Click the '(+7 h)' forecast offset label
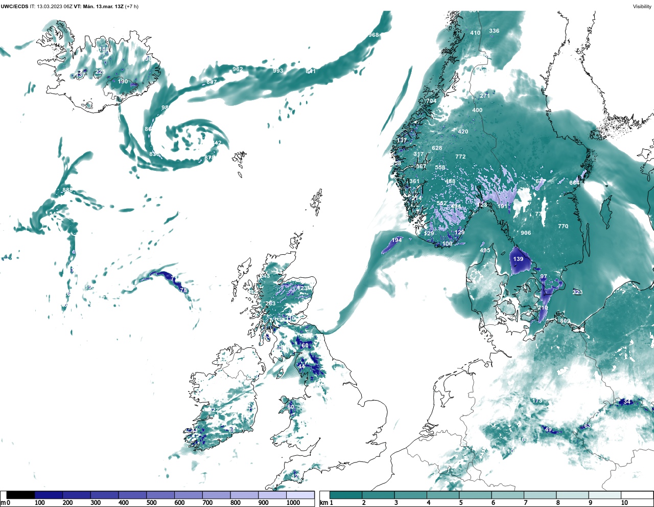This screenshot has width=654, height=507. [x=132, y=6]
